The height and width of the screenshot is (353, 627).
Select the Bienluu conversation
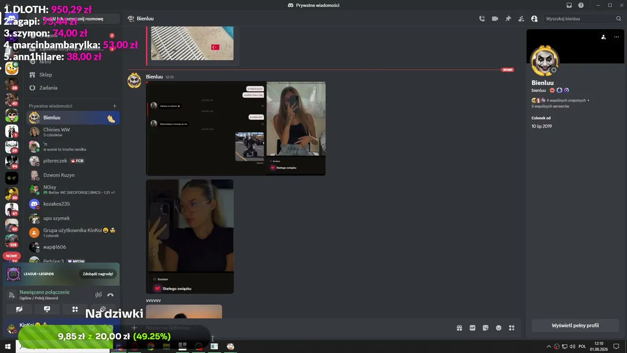point(73,118)
